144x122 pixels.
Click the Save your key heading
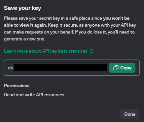coord(22,8)
